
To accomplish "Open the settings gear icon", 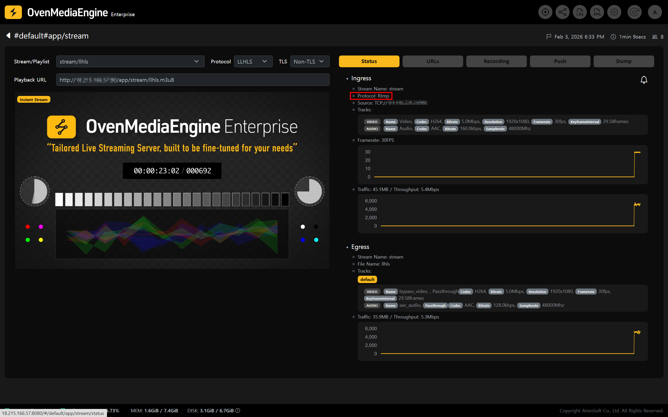I will [614, 12].
